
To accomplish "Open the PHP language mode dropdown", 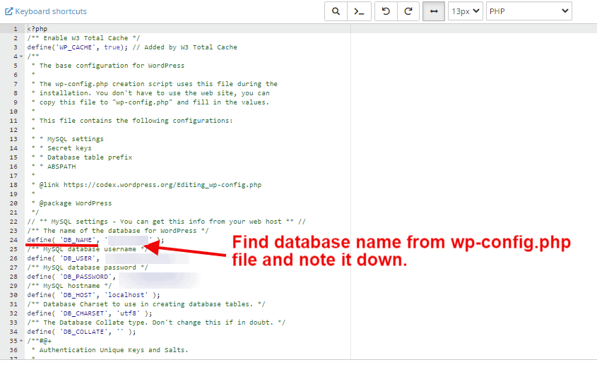I will tap(529, 11).
